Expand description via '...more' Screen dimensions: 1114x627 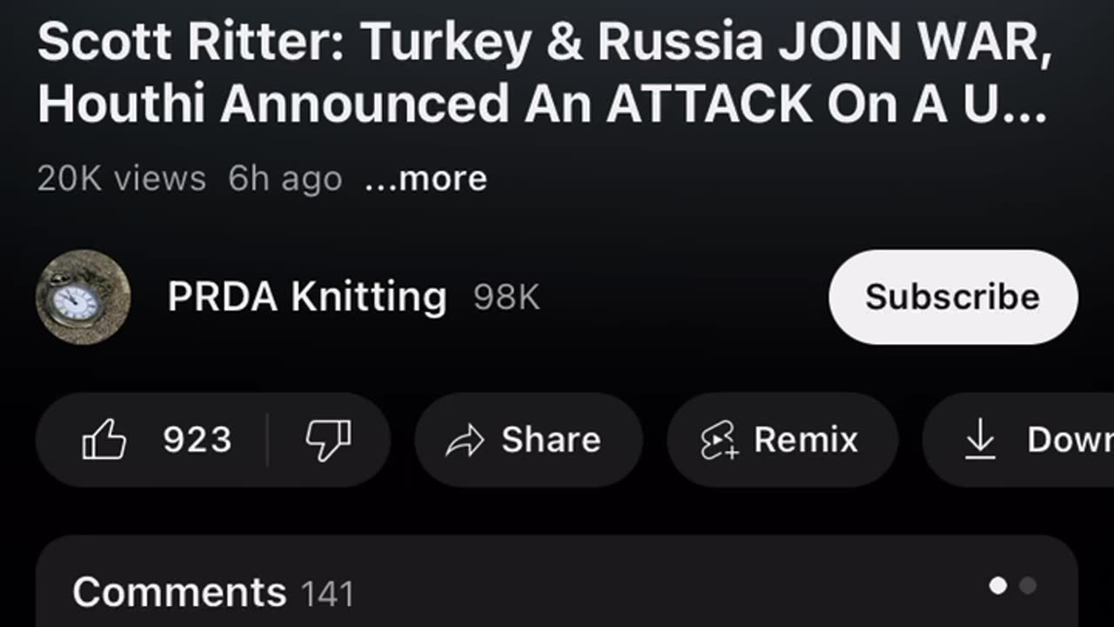[x=426, y=179]
